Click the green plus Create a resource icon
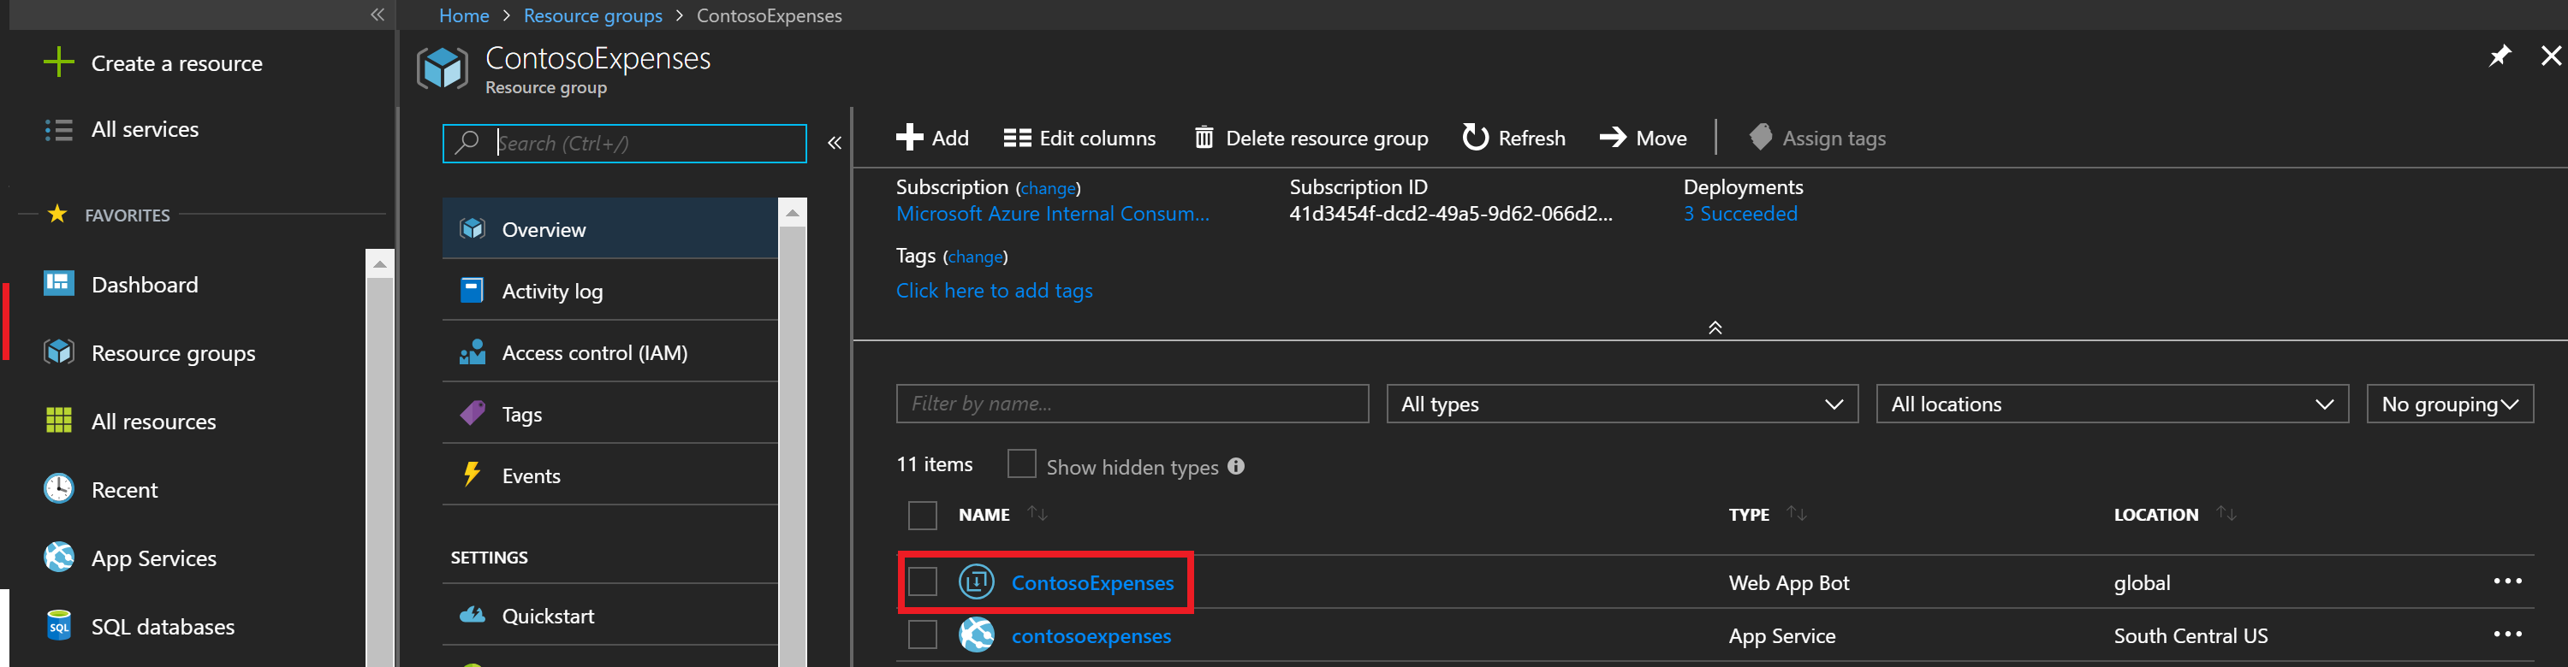This screenshot has height=667, width=2568. (59, 62)
